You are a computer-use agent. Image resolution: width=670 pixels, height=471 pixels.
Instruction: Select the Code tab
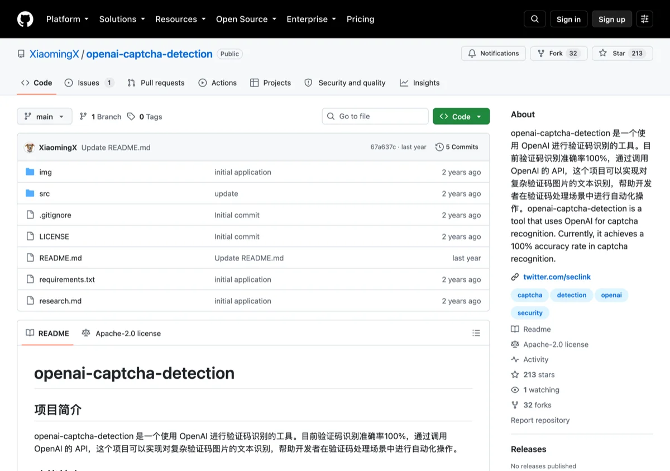(x=37, y=83)
